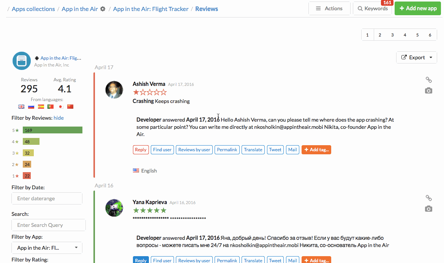Click the link icon on Ashish Verma's review
The height and width of the screenshot is (263, 444).
point(428,80)
